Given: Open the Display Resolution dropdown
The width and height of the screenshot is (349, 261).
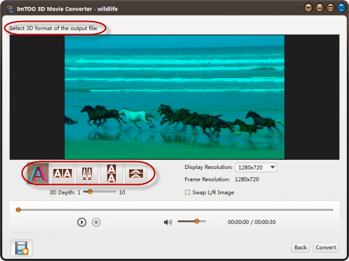Looking at the screenshot, I should click(x=256, y=167).
